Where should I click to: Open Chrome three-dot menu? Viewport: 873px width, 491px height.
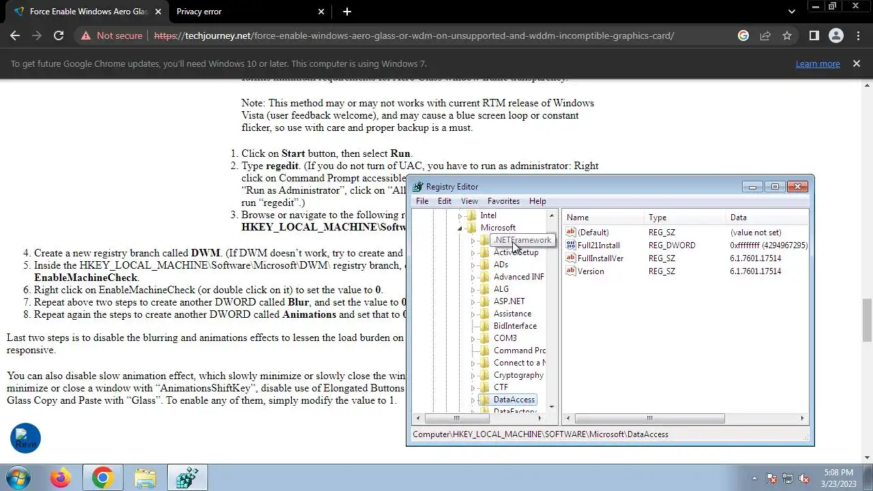click(857, 35)
